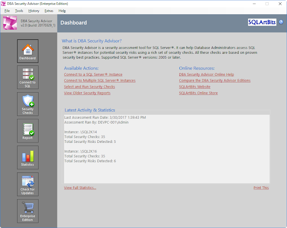Open the Tools menu
This screenshot has height=228, width=287.
pos(19,11)
